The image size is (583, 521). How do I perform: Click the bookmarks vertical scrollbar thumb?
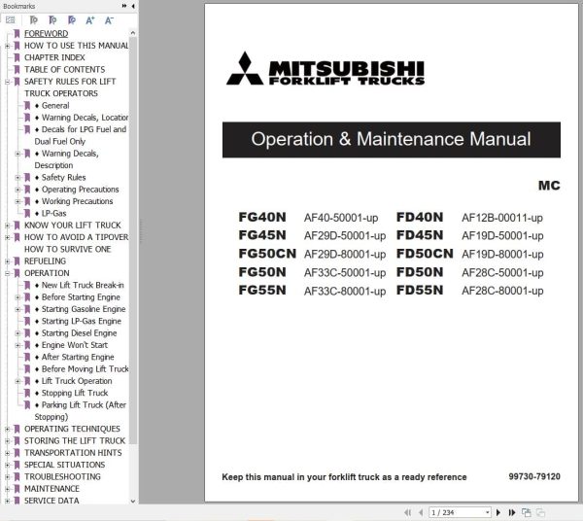tap(133, 240)
